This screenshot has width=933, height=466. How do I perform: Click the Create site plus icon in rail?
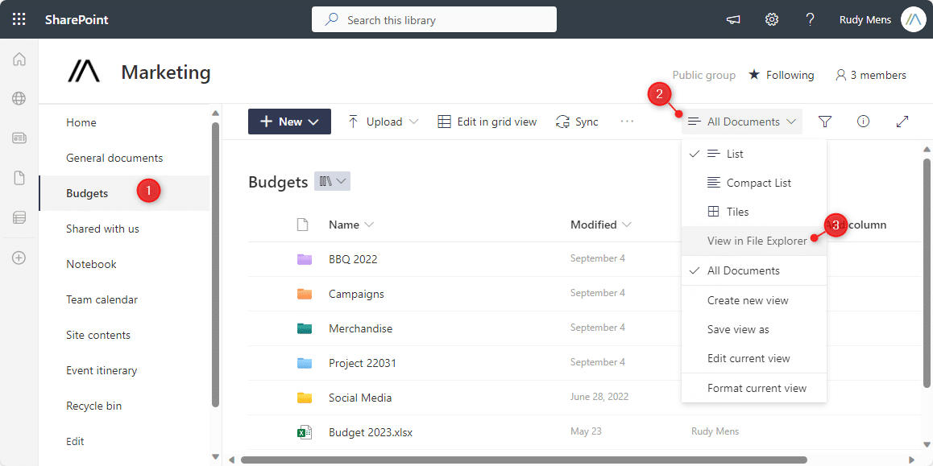[x=19, y=258]
